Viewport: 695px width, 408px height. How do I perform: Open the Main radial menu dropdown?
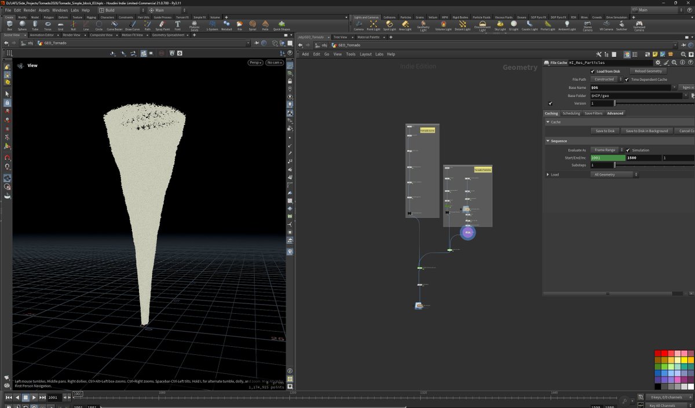click(167, 10)
